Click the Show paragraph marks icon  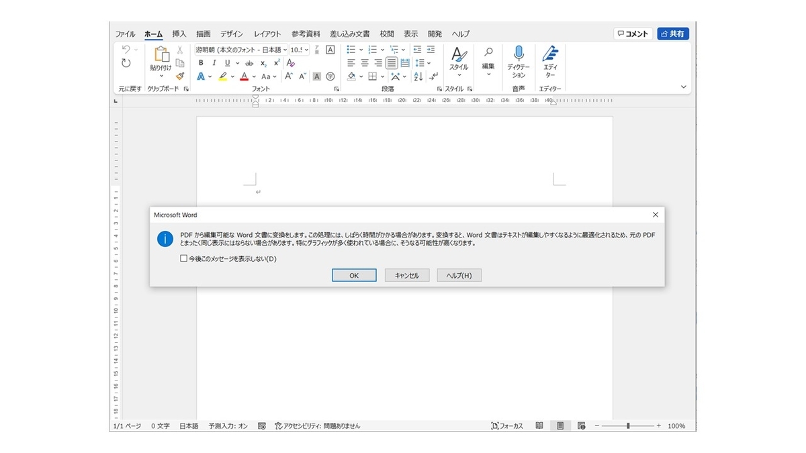coord(435,77)
